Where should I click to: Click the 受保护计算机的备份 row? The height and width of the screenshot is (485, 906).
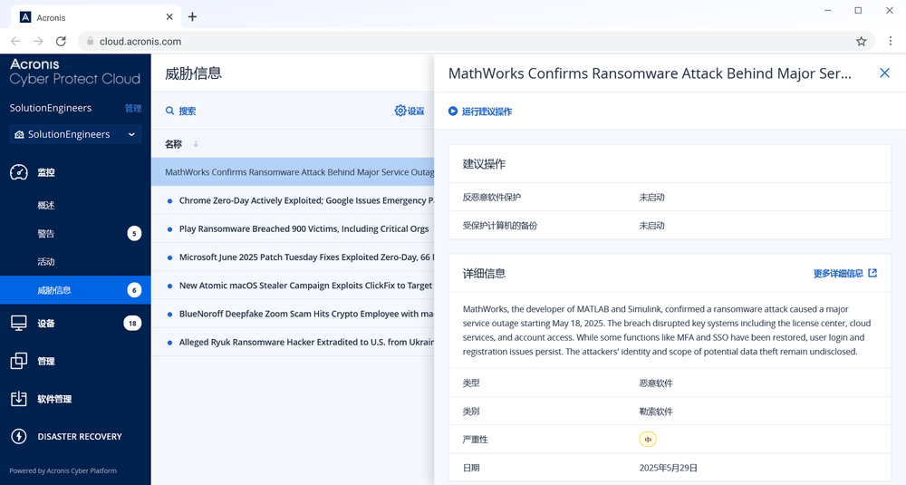(x=670, y=226)
